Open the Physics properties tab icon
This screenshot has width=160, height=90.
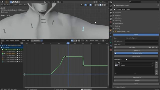point(111,33)
